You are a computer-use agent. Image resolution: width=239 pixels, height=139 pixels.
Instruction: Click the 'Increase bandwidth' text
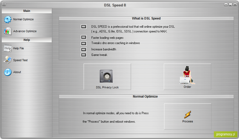104,49
